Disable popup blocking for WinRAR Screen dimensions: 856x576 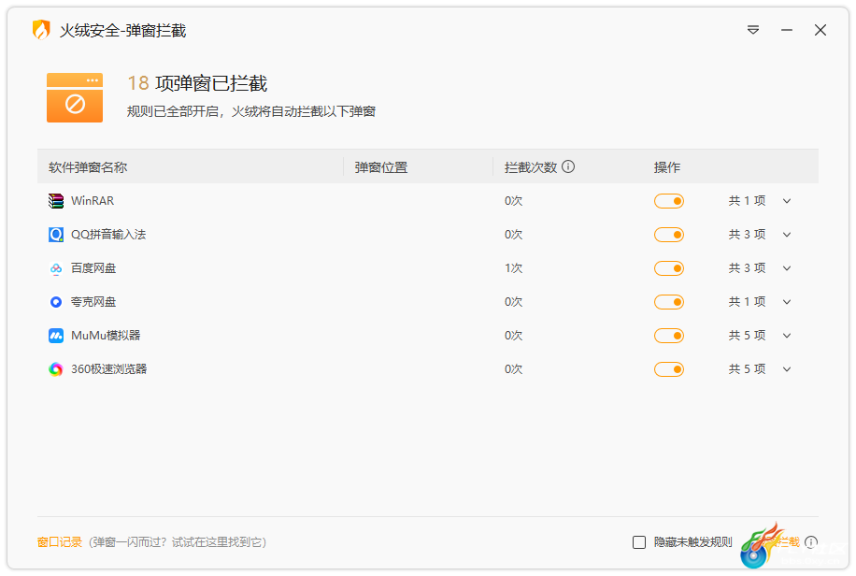tap(669, 201)
